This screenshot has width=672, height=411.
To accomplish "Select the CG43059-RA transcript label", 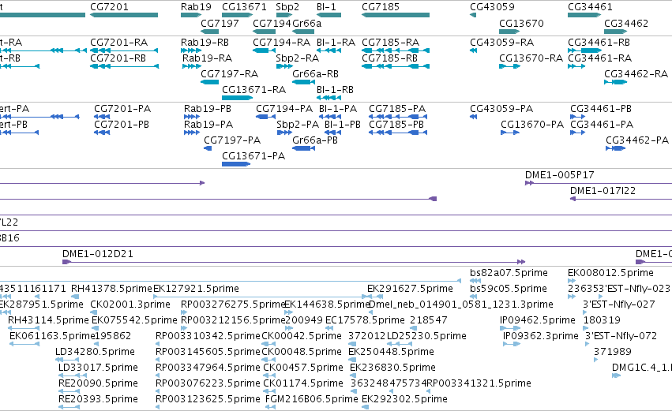I will [502, 43].
